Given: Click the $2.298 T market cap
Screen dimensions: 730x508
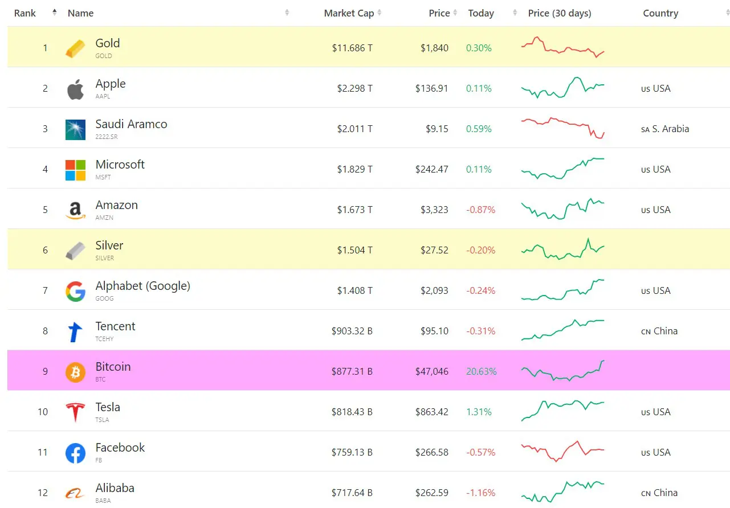Looking at the screenshot, I should pyautogui.click(x=354, y=88).
